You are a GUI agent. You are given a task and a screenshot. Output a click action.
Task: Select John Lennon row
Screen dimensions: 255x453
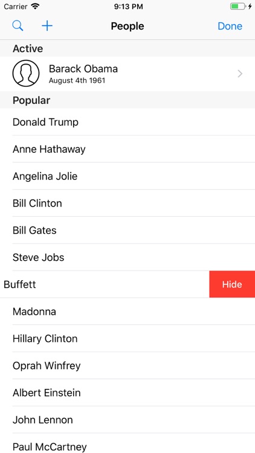(127, 420)
